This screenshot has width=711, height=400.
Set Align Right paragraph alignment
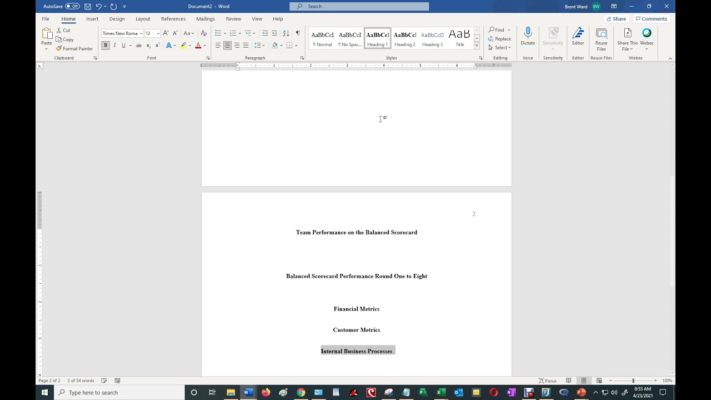[x=237, y=46]
